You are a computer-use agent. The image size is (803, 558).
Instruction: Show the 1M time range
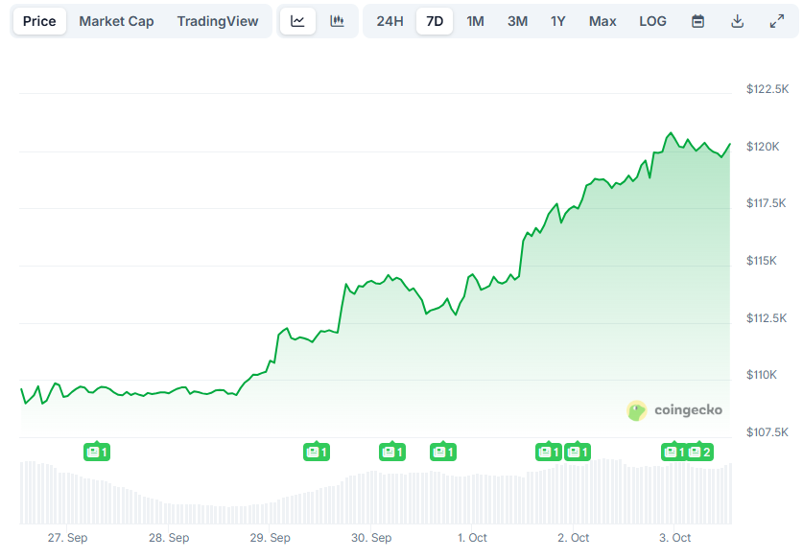(x=475, y=21)
